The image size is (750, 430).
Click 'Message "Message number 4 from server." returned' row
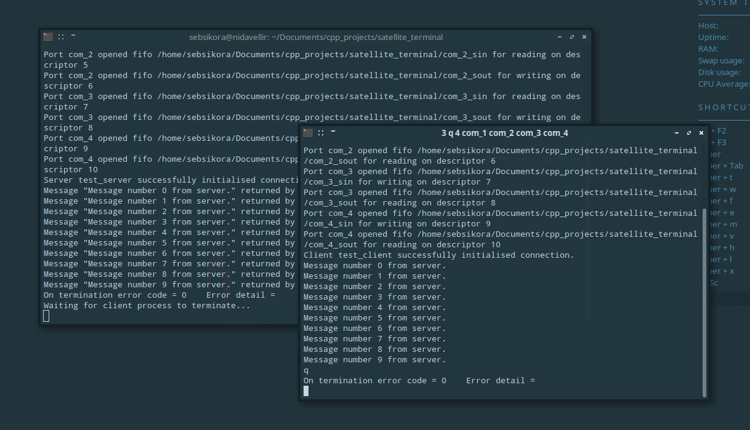click(x=169, y=232)
